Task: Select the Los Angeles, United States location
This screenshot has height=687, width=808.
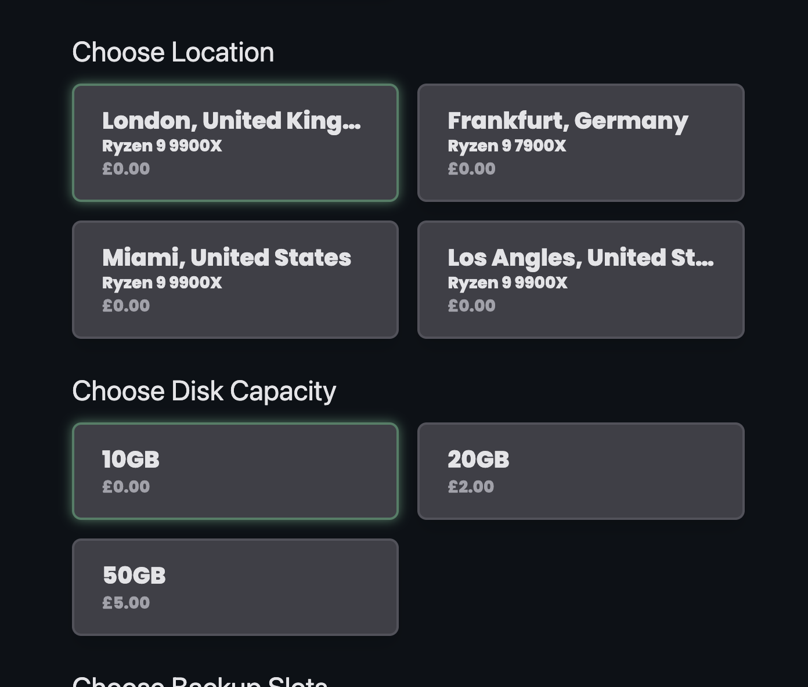Action: point(580,280)
